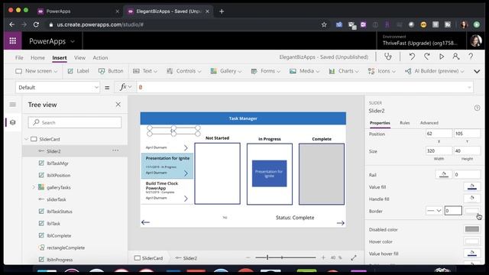
Task: Redo the last action
Action: [x=426, y=57]
